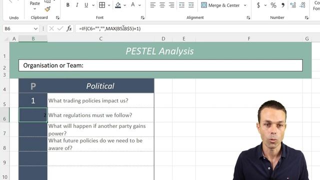
Task: Select row 5 header
Action: (4, 100)
